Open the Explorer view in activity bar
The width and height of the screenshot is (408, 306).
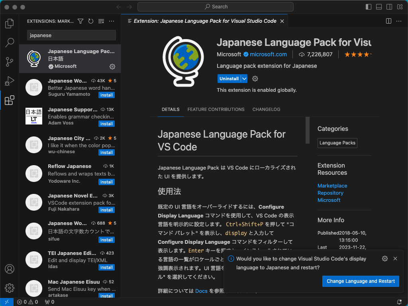(9, 24)
